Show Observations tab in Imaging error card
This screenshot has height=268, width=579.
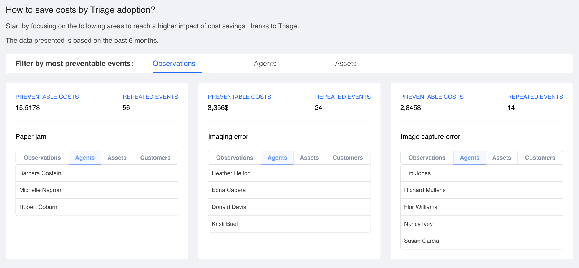[x=235, y=158]
